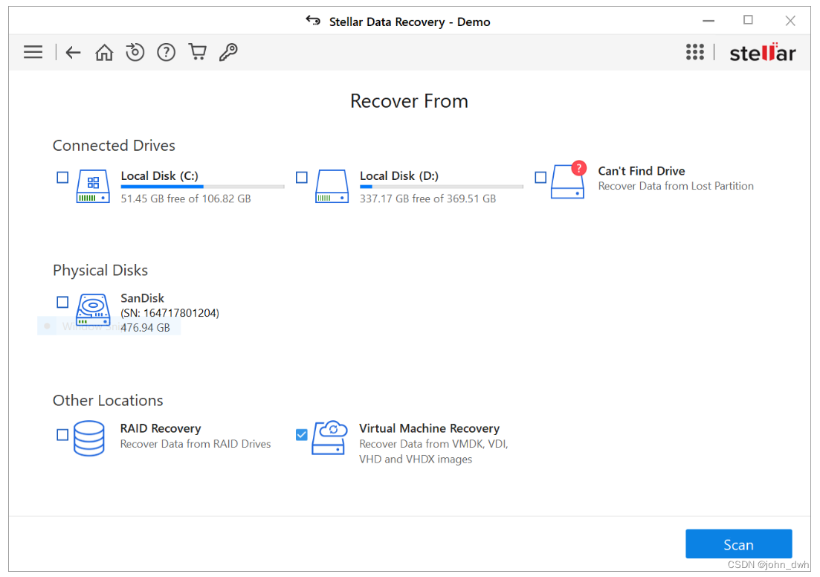Click the Stellar logo
The height and width of the screenshot is (577, 820).
coord(763,52)
